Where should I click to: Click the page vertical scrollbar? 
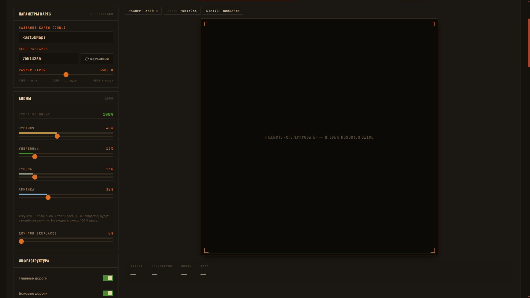tap(529, 43)
